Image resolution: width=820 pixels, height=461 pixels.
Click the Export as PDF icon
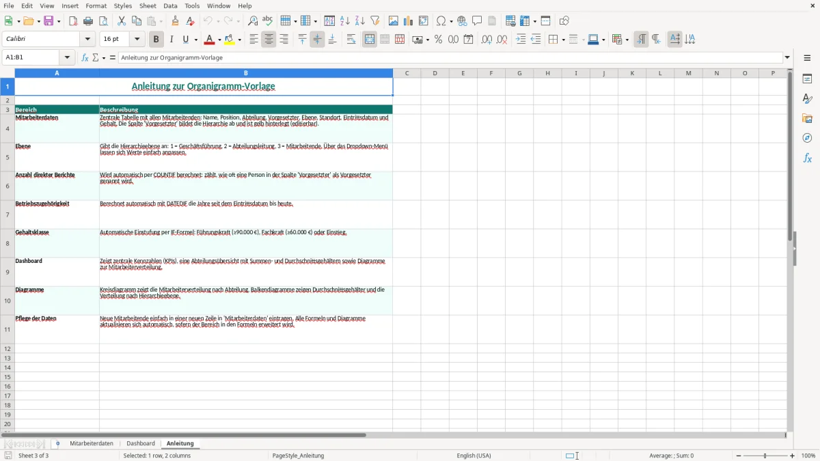click(73, 21)
